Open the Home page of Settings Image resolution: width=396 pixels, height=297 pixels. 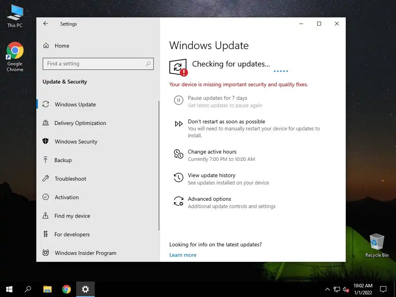click(x=62, y=46)
